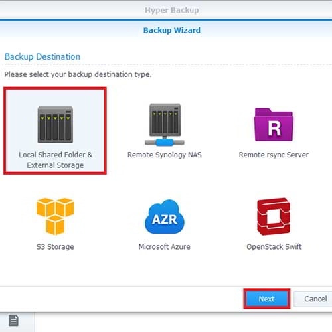332x332 pixels.
Task: Select the OpenStack Swift icon
Action: (274, 216)
